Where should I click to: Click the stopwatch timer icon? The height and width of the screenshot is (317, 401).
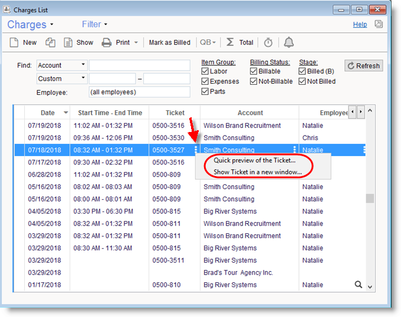click(x=268, y=42)
